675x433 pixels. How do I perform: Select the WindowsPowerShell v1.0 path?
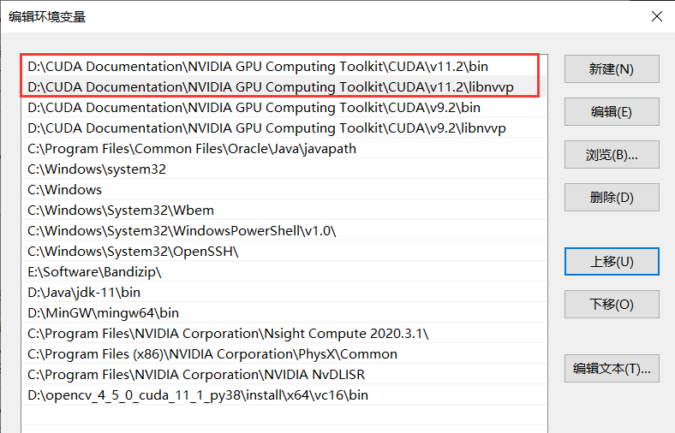pyautogui.click(x=182, y=231)
